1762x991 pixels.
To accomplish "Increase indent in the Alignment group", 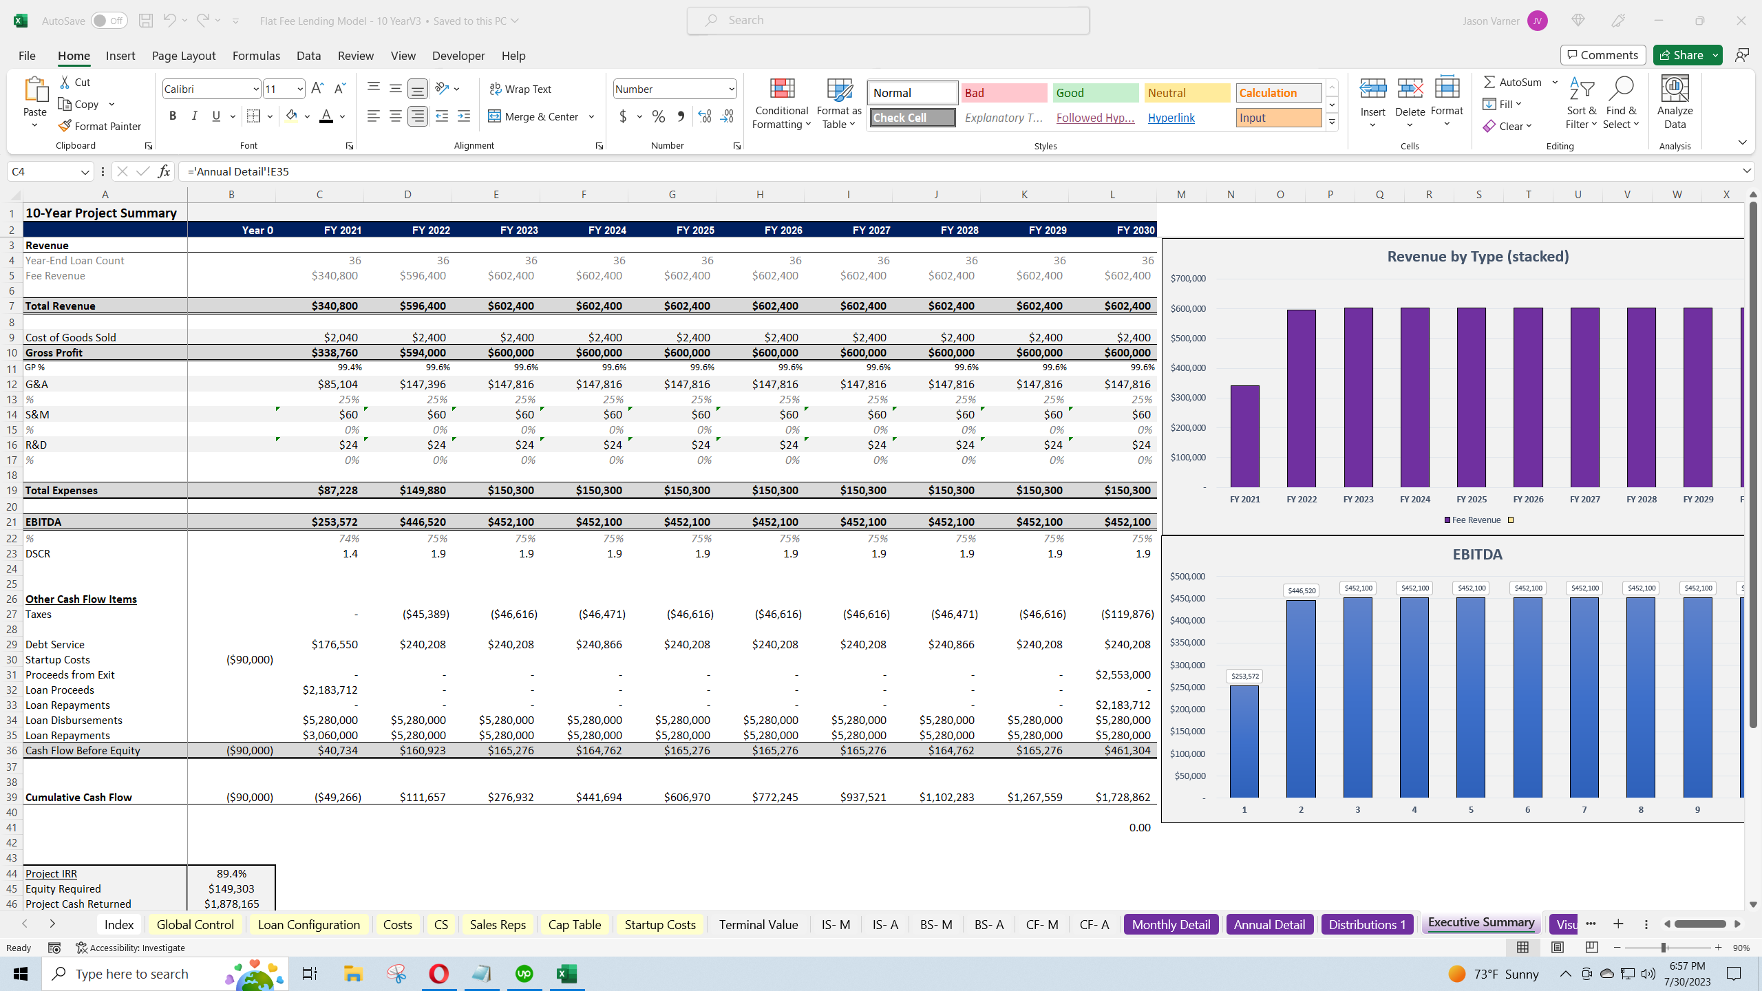I will point(464,116).
